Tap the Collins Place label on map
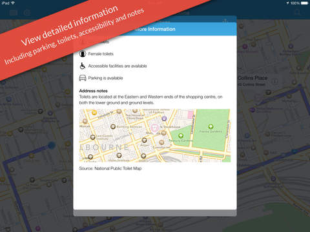 click(x=253, y=78)
